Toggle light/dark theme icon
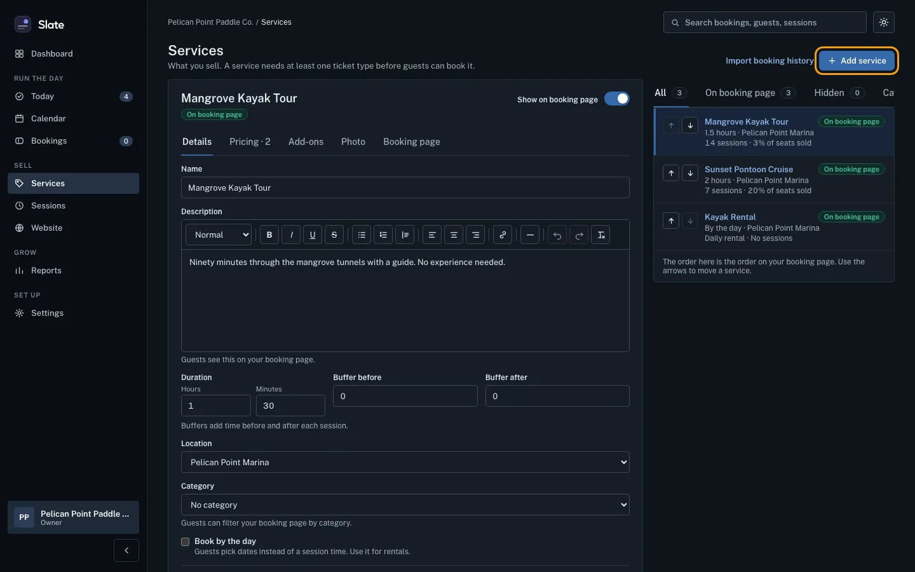 (884, 22)
